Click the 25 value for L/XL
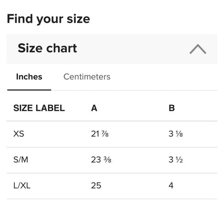219x219 pixels. pyautogui.click(x=96, y=185)
